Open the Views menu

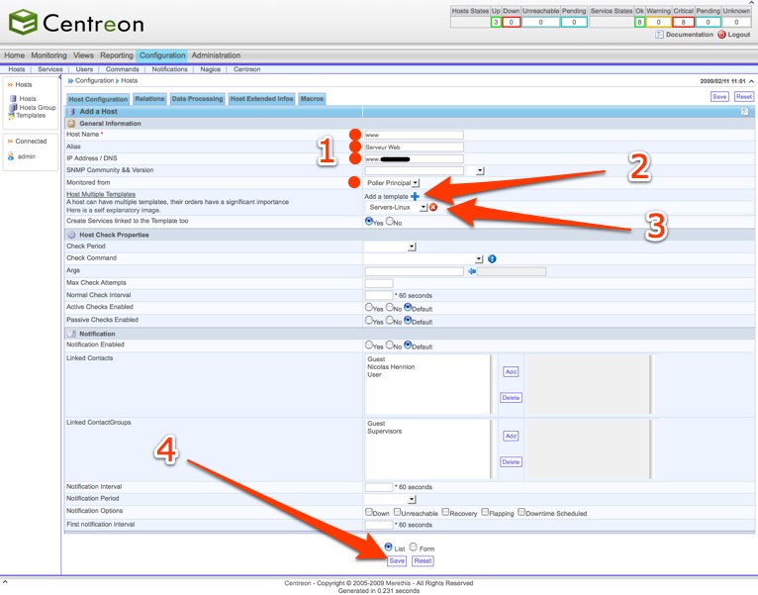click(x=83, y=55)
